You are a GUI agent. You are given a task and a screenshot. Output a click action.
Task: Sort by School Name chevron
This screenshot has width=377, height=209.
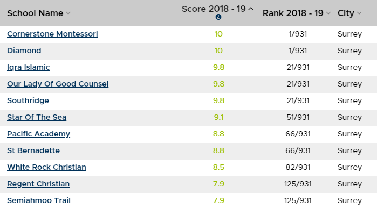pyautogui.click(x=68, y=13)
